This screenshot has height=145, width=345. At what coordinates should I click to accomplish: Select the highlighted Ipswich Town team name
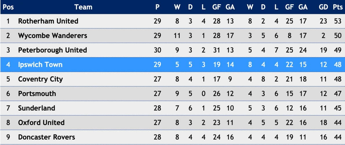click(x=40, y=65)
